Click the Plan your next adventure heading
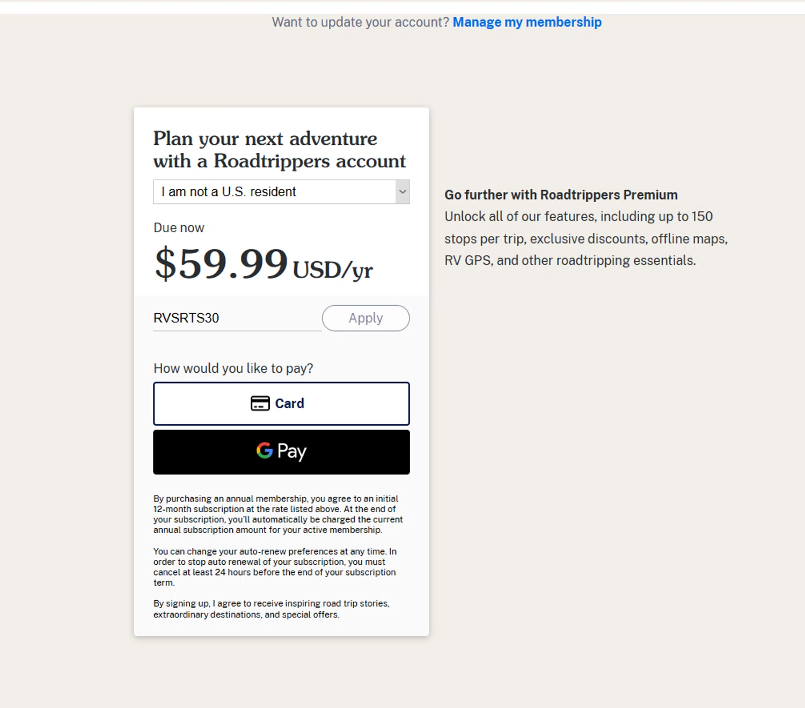The image size is (805, 708). pyautogui.click(x=279, y=150)
